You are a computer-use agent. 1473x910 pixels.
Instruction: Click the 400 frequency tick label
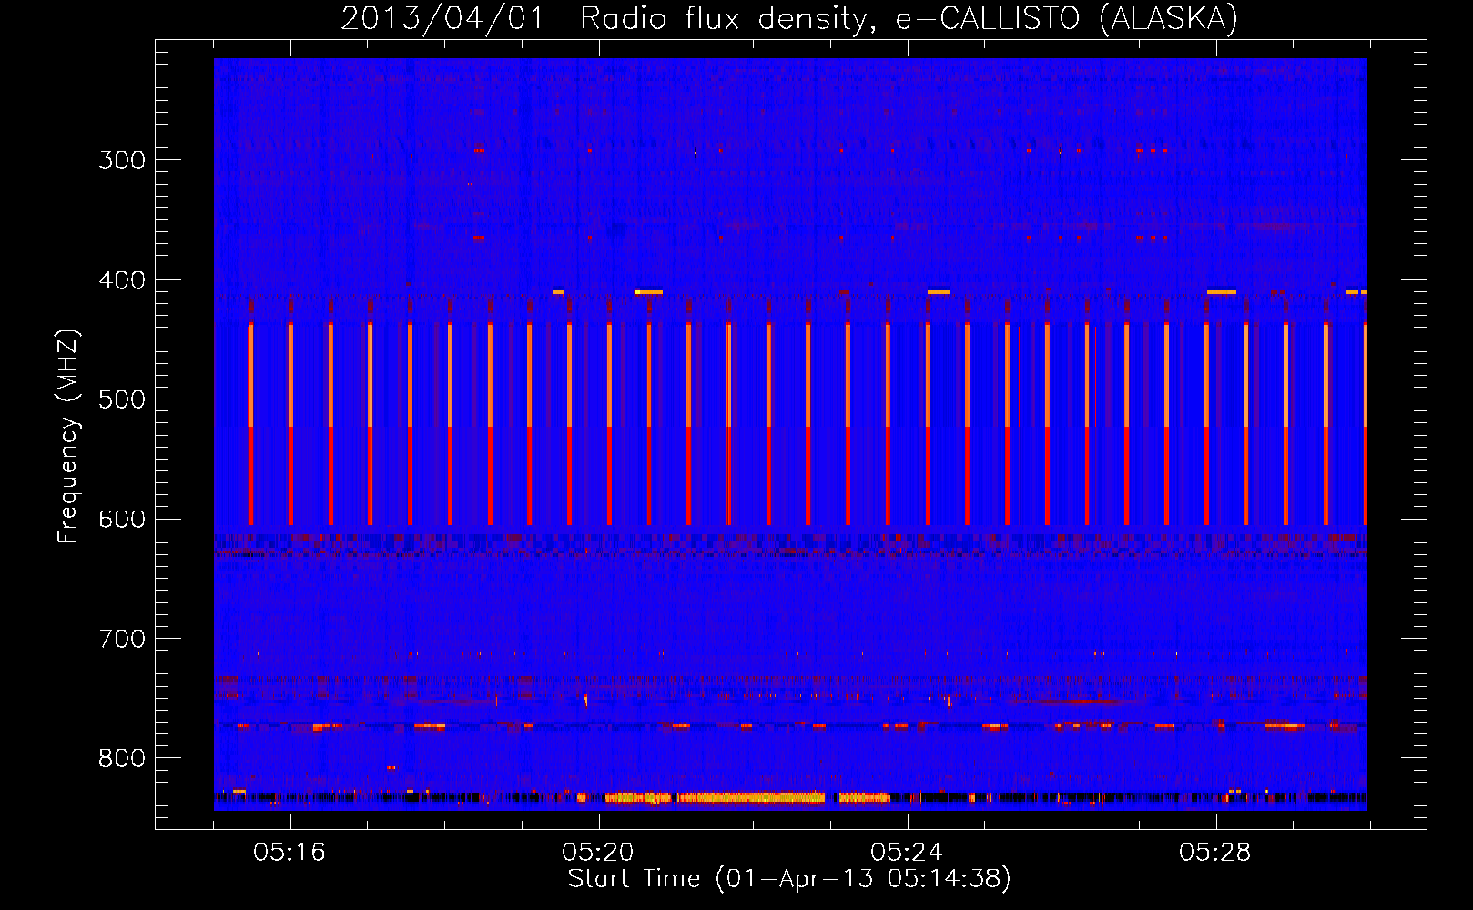[122, 280]
